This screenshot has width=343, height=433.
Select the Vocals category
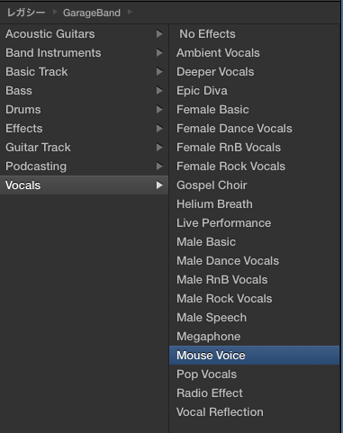[84, 185]
